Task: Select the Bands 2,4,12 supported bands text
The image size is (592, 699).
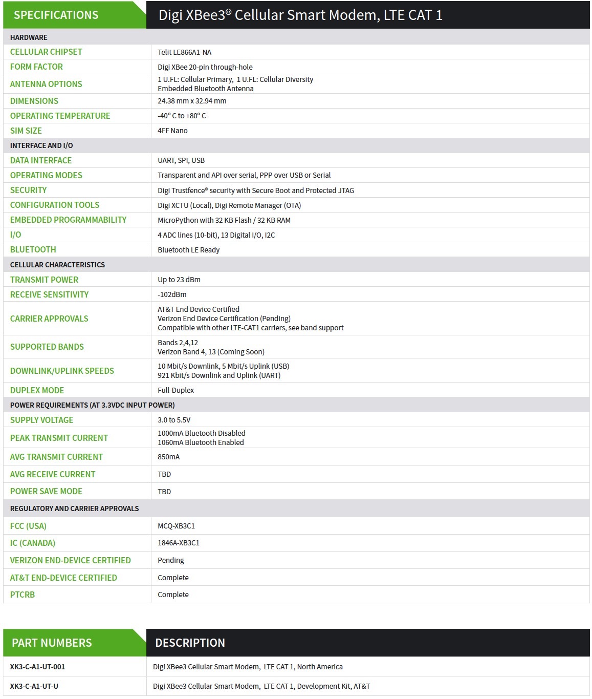Action: click(x=178, y=343)
